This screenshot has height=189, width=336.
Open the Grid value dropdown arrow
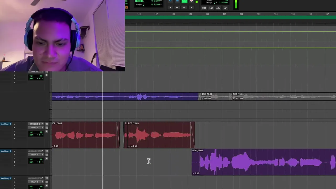(x=161, y=1)
